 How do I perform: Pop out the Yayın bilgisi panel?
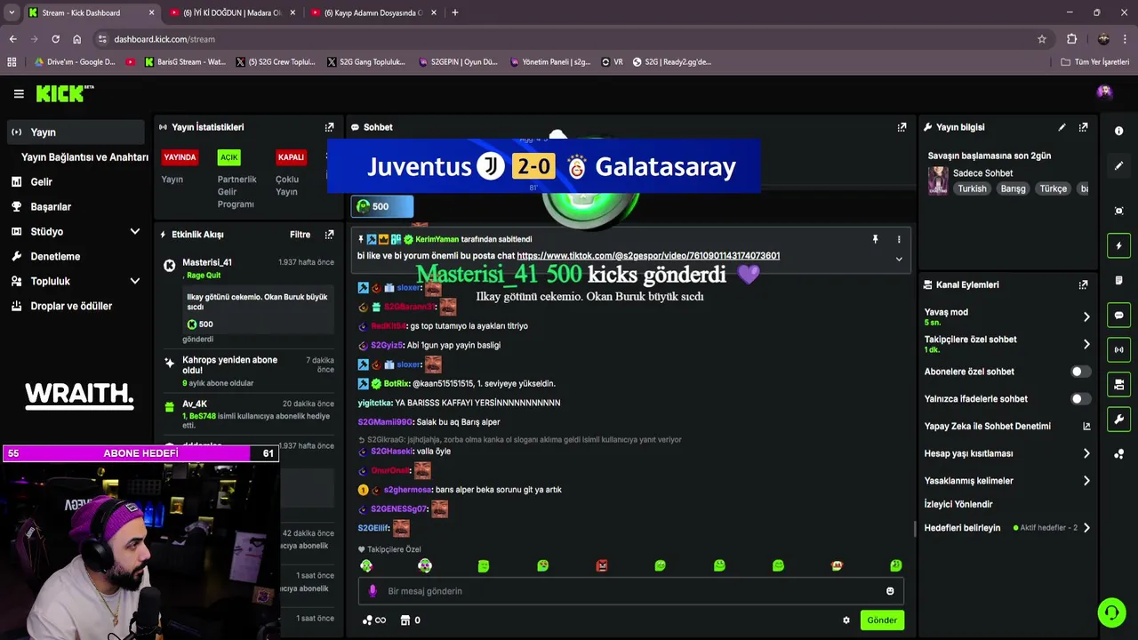pyautogui.click(x=1083, y=127)
